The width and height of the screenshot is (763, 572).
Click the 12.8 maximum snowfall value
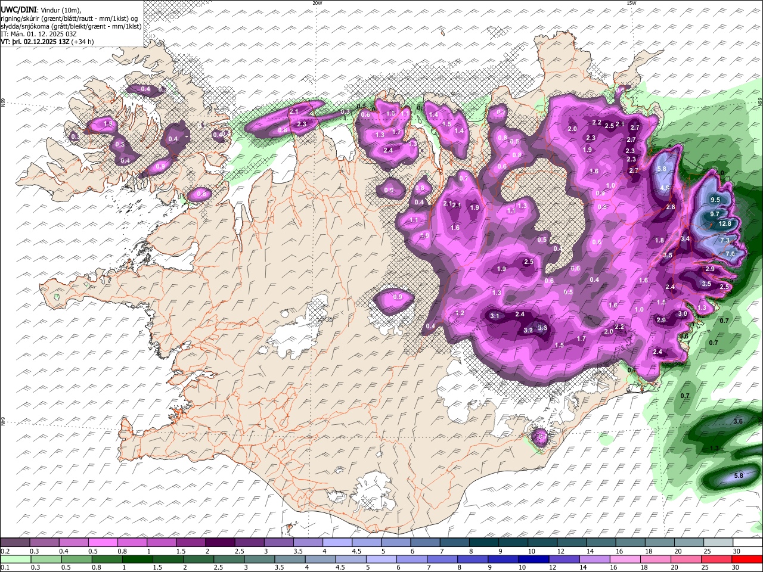click(725, 224)
